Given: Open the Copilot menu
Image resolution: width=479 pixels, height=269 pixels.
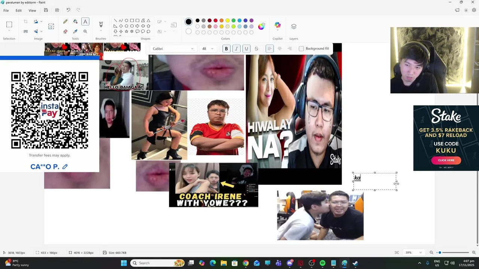Looking at the screenshot, I should 278,25.
